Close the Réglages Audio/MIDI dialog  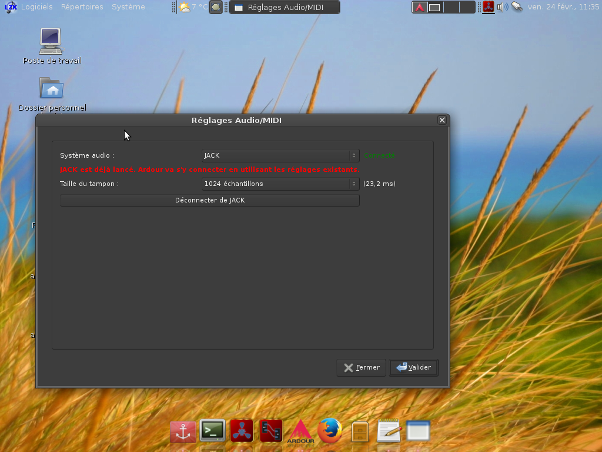click(442, 120)
